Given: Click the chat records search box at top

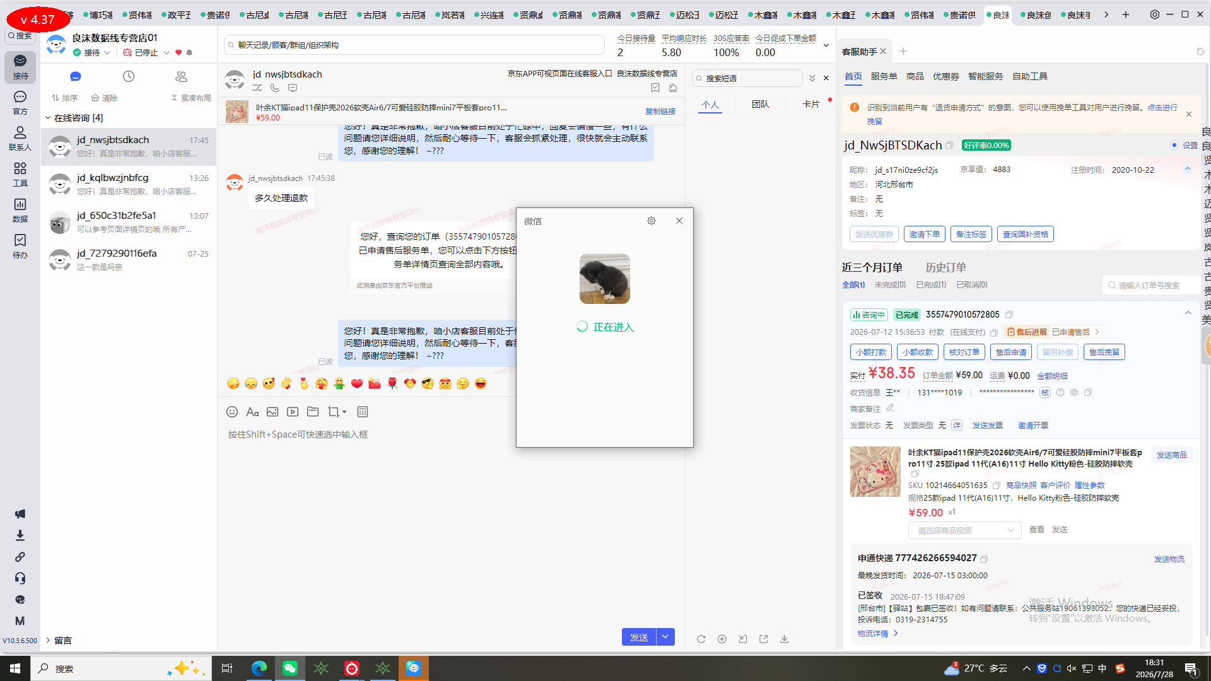Looking at the screenshot, I should [414, 45].
